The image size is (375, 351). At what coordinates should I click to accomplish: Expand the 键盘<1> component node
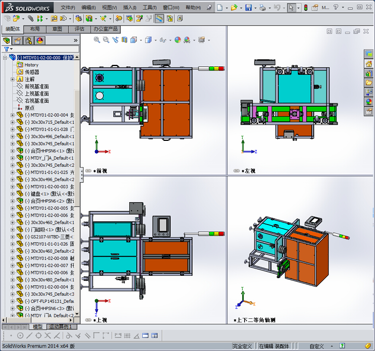coord(12,194)
